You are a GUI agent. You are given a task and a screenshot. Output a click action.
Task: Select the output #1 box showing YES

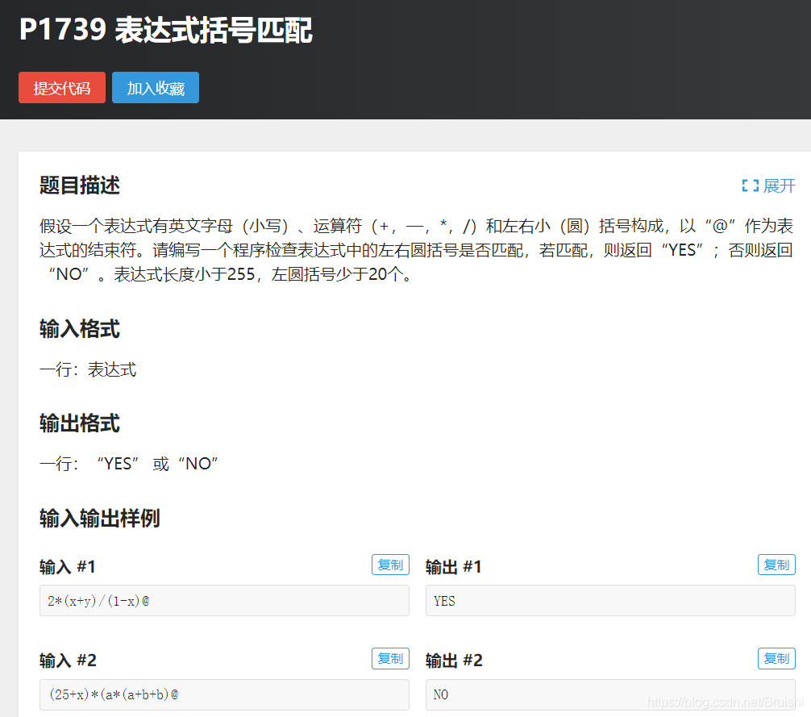click(610, 601)
